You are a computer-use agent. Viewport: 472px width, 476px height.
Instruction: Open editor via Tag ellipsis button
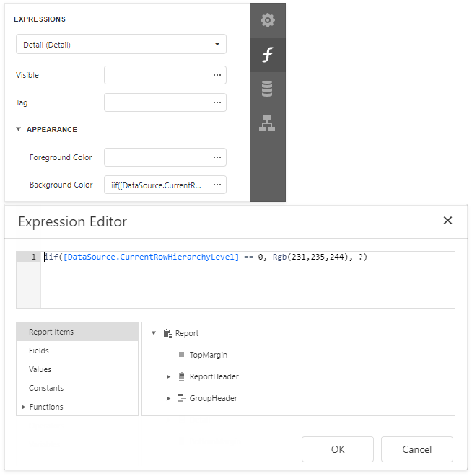[217, 102]
